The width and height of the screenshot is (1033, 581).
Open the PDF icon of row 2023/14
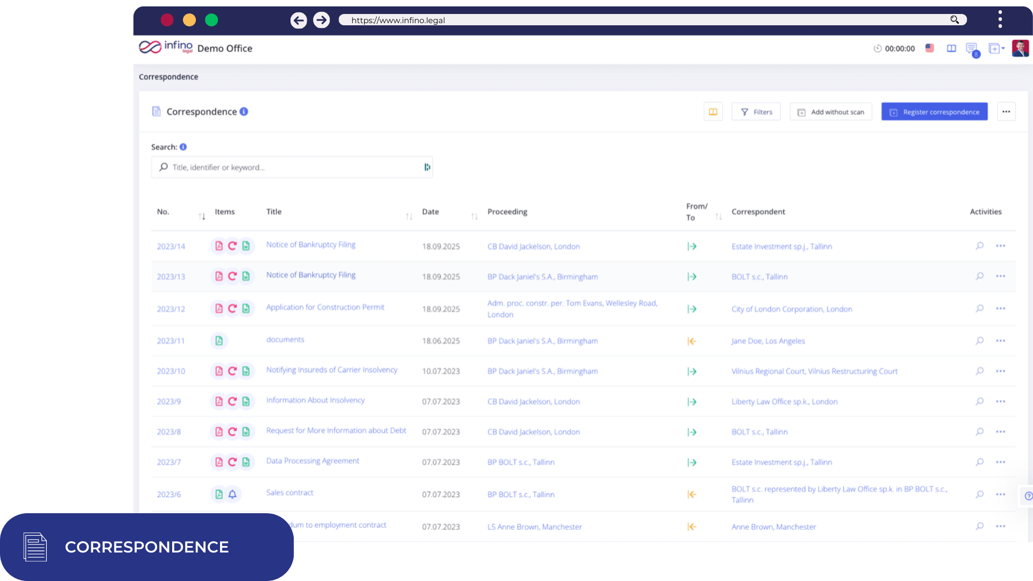click(219, 246)
